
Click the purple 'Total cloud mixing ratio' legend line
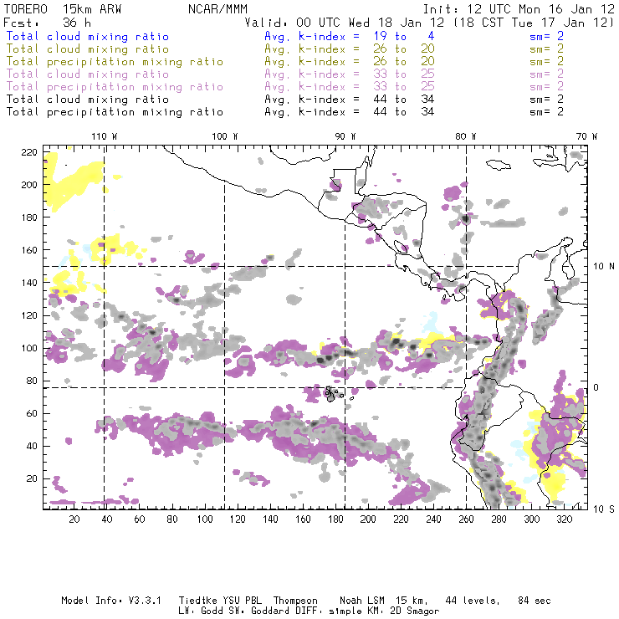pyautogui.click(x=88, y=74)
